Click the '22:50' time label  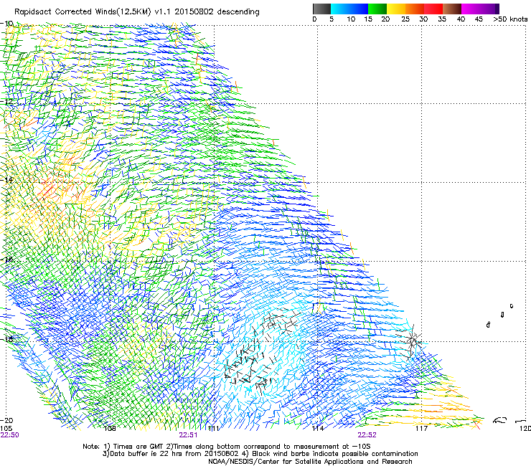[9, 435]
